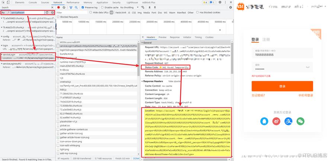Toggle Preserve log checkbox
Screen dimensions: 331x161
83,7
